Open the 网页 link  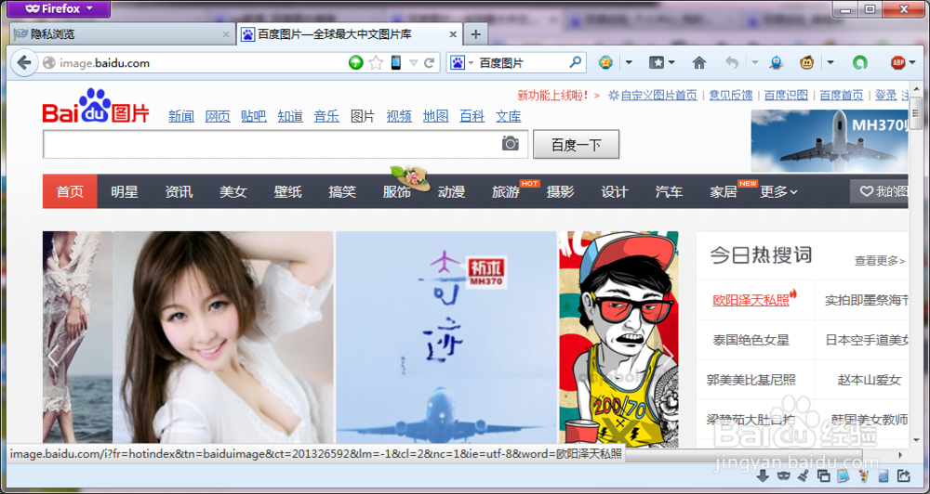218,117
